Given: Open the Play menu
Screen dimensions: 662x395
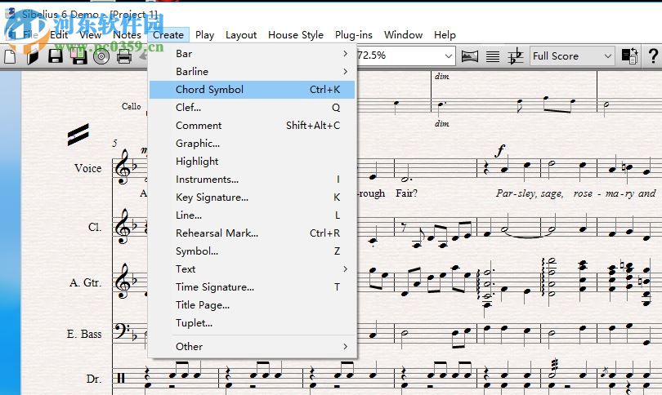Looking at the screenshot, I should 205,34.
